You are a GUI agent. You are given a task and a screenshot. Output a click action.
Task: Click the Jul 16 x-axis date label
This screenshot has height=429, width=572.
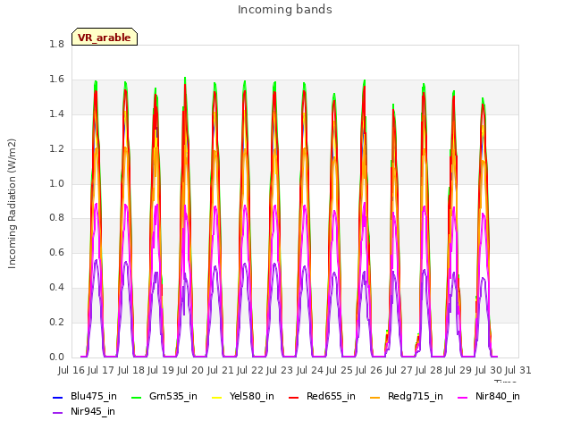(71, 370)
